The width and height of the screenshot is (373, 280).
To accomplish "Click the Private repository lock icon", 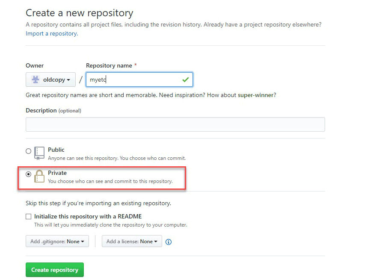I will (39, 176).
